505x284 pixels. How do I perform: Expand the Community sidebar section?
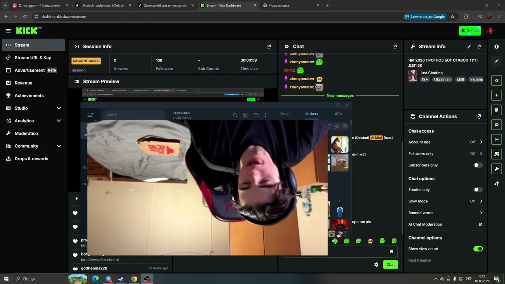(59, 146)
